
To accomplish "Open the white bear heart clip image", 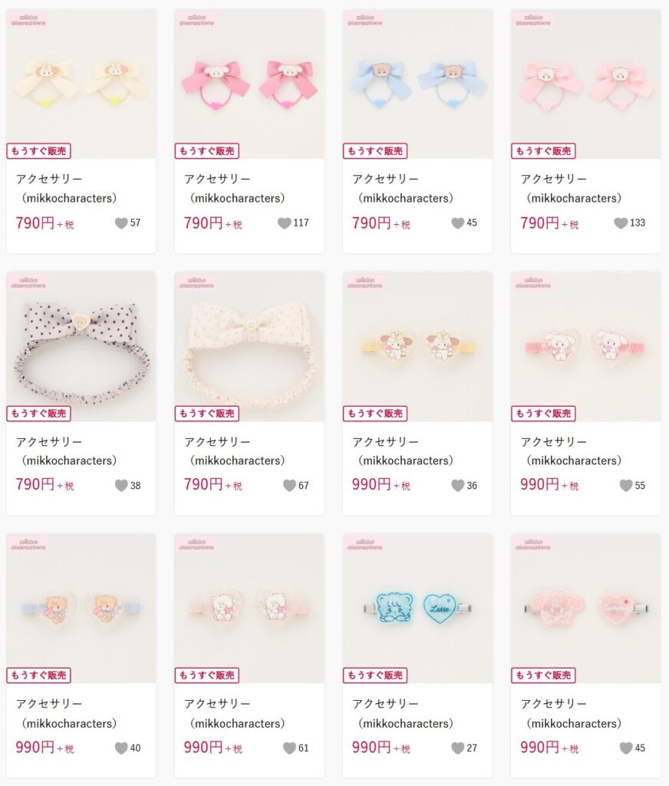I will [x=249, y=608].
